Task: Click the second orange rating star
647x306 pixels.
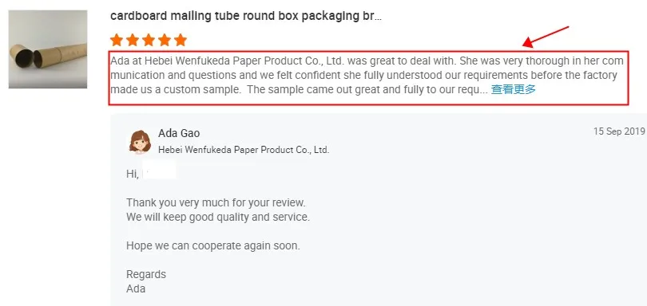Action: (x=133, y=40)
